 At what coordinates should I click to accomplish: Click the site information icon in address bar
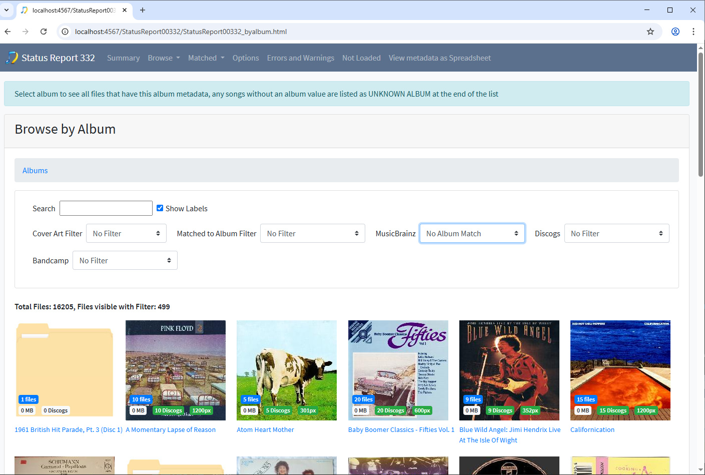pos(65,32)
